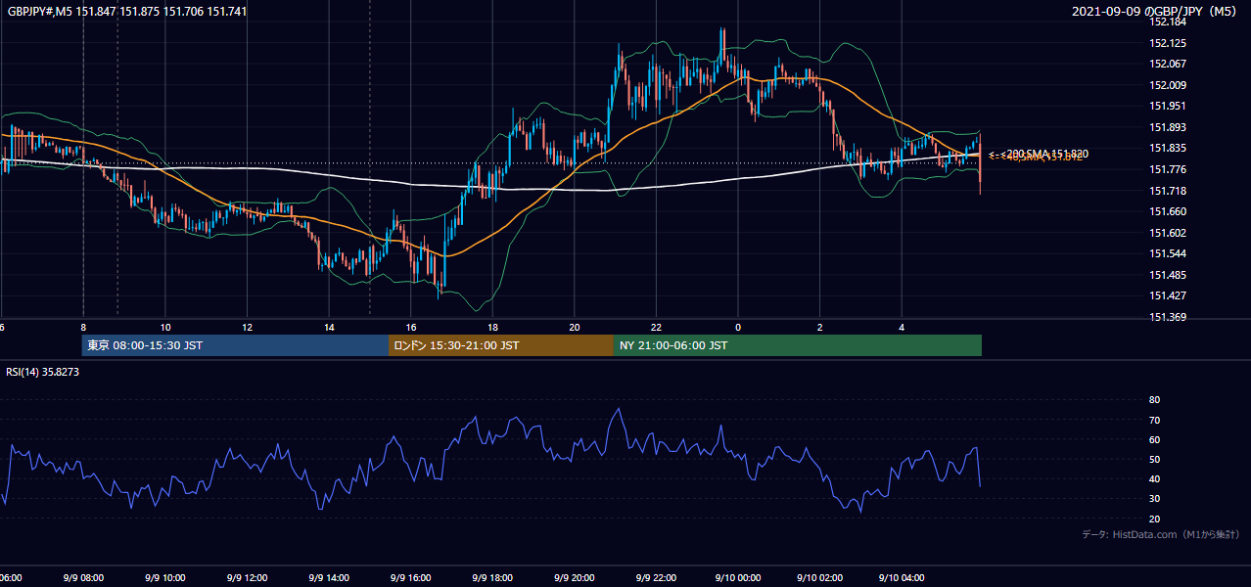The height and width of the screenshot is (587, 1251).
Task: Click price axis label 152.009
Action: click(x=1168, y=85)
